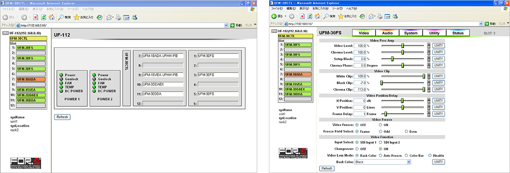Click the UNITY button for Video Level
Image resolution: width=510 pixels, height=173 pixels.
(438, 46)
